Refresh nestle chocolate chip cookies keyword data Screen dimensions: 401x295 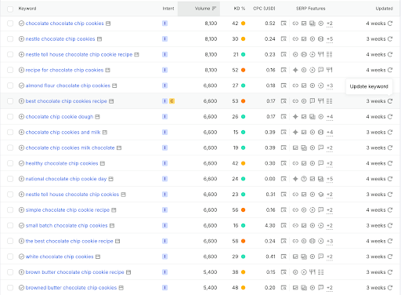click(390, 39)
